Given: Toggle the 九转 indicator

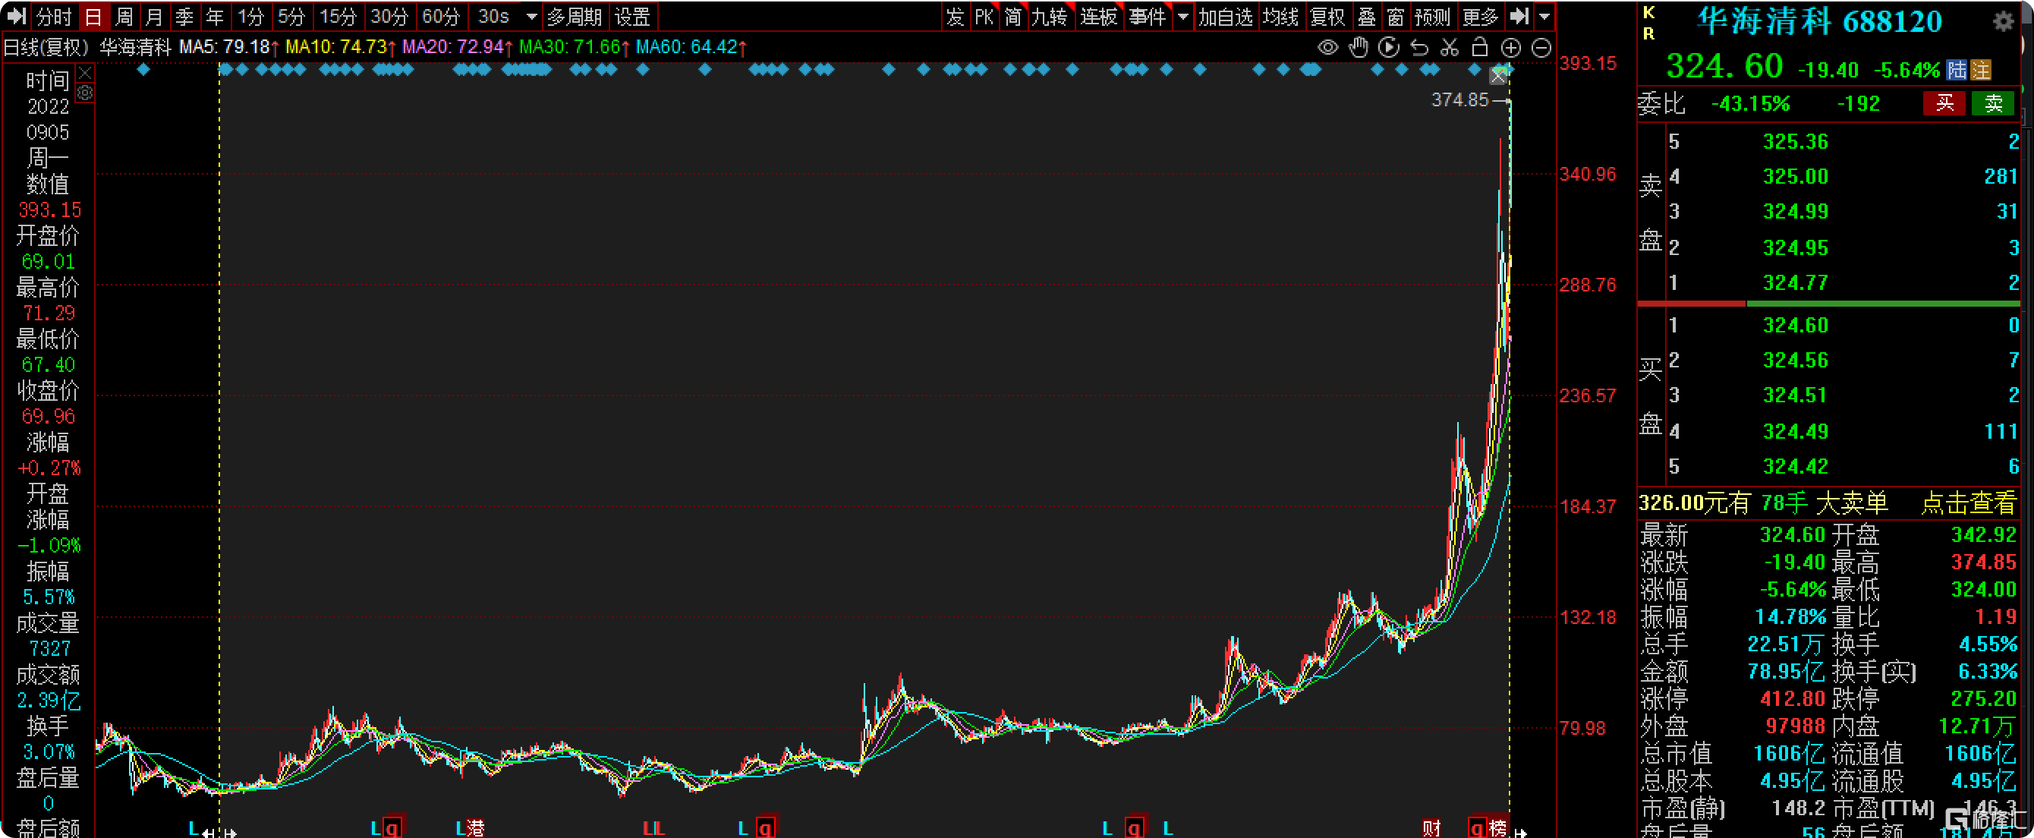Looking at the screenshot, I should (1050, 17).
